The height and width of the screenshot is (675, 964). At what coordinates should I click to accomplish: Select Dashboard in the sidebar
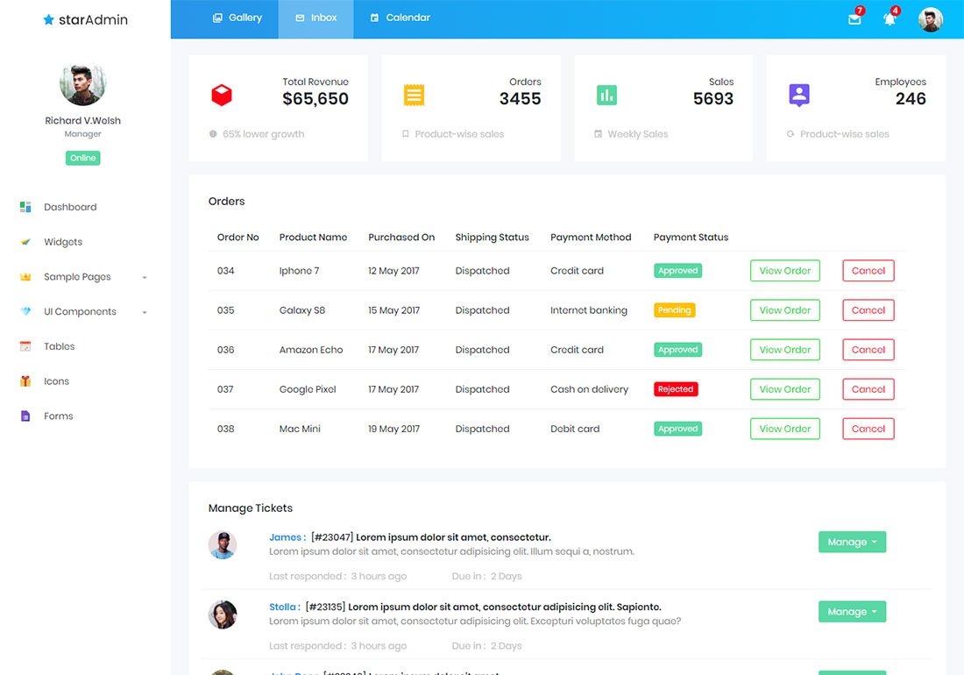[70, 207]
